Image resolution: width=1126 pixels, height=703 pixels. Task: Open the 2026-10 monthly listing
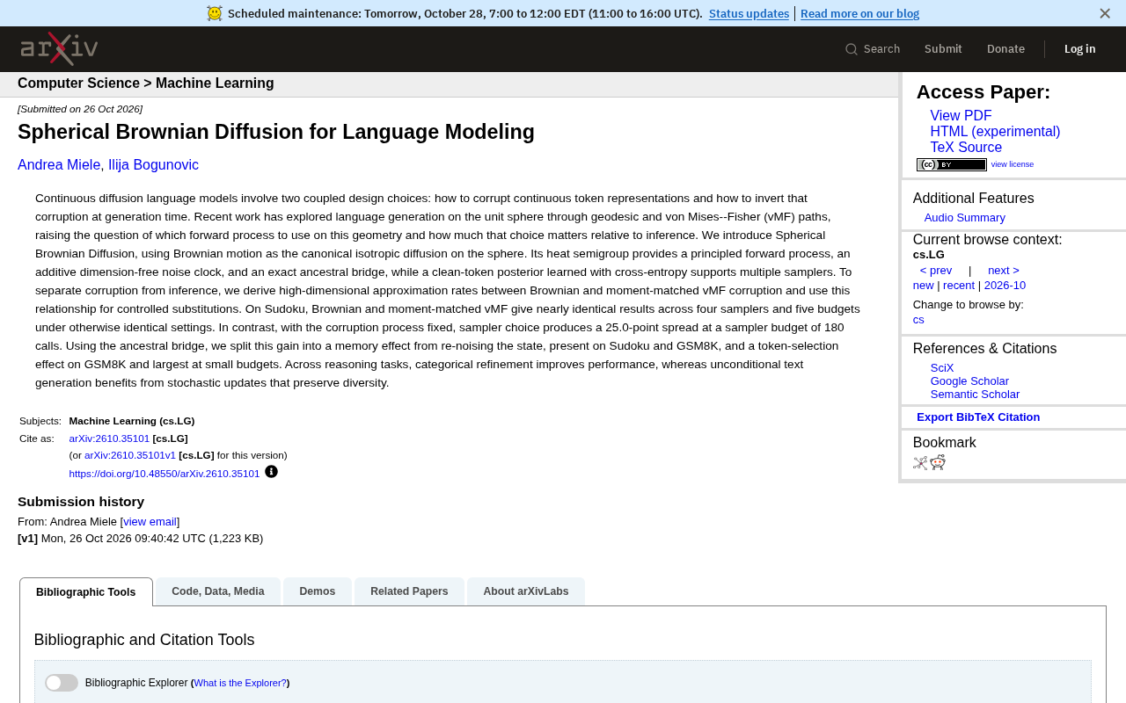[1005, 286]
